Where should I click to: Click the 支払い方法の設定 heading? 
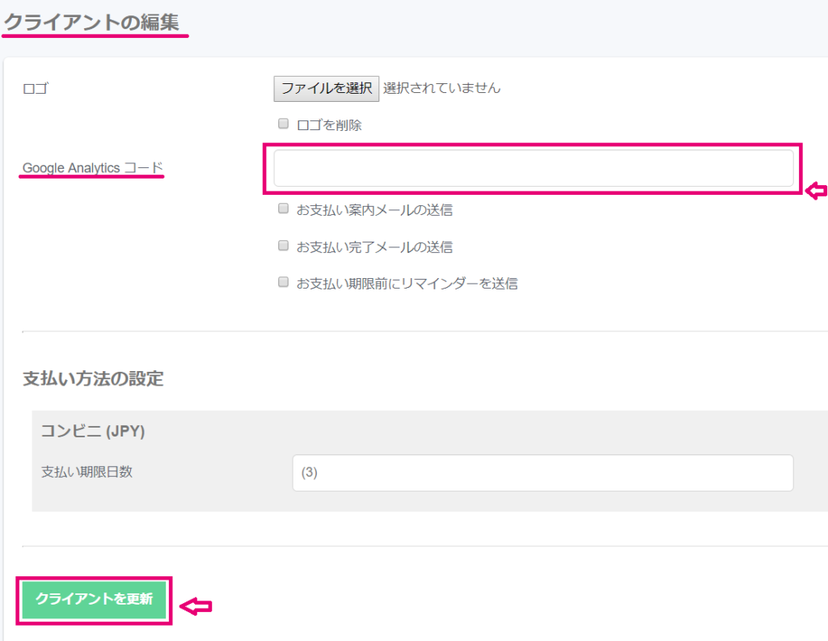tap(93, 378)
